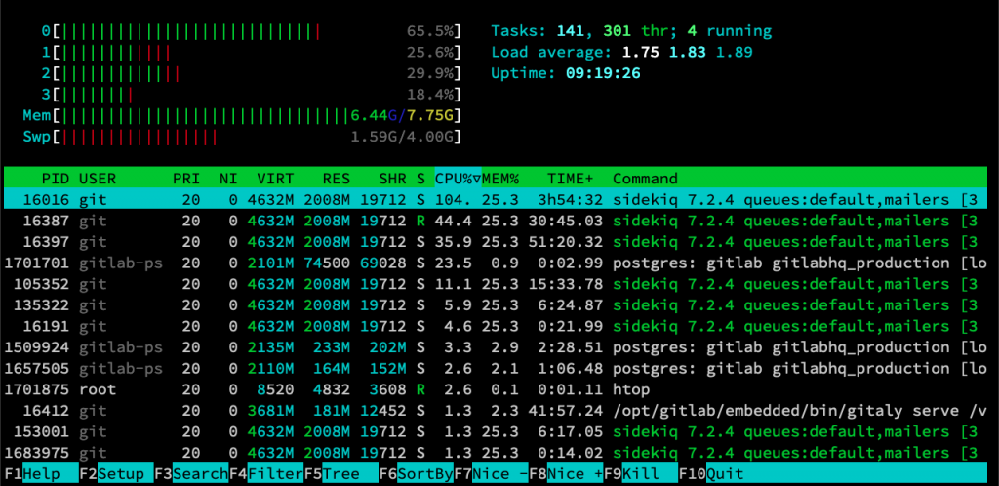Click the Command column header
Viewport: 999px width, 486px height.
tap(645, 179)
